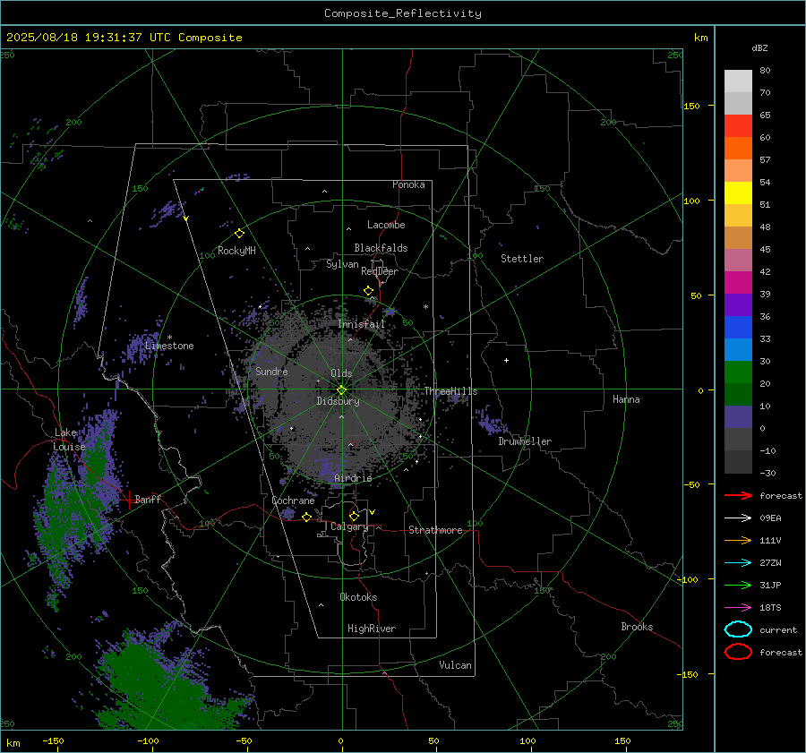The width and height of the screenshot is (806, 753).
Task: Select the Banff label
Action: (x=148, y=499)
